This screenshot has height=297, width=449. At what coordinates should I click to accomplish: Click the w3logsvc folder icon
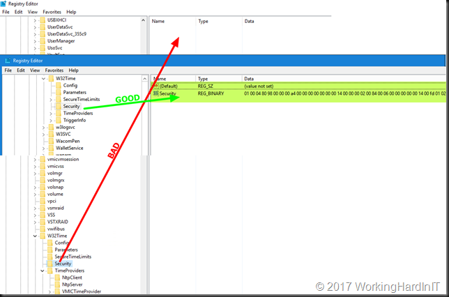point(51,127)
